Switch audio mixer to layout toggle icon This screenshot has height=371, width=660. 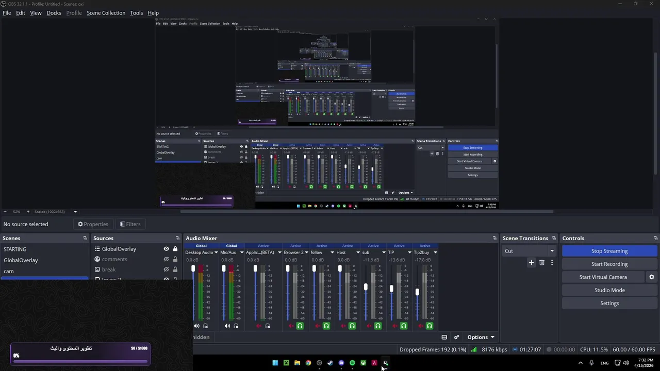pyautogui.click(x=444, y=337)
